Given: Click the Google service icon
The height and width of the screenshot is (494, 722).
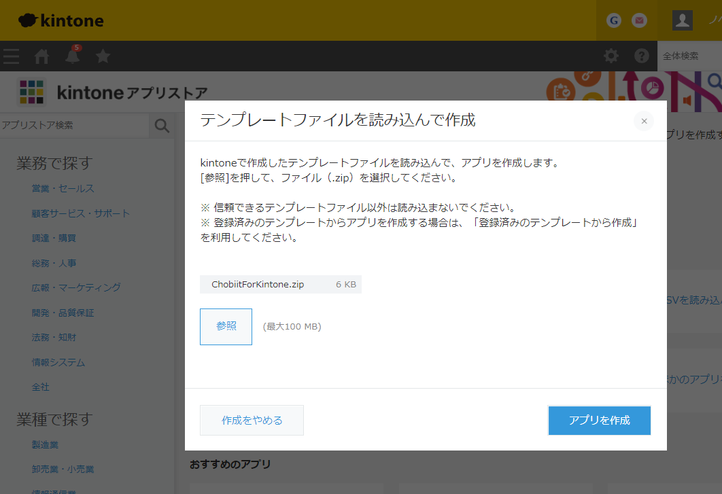Looking at the screenshot, I should click(614, 20).
